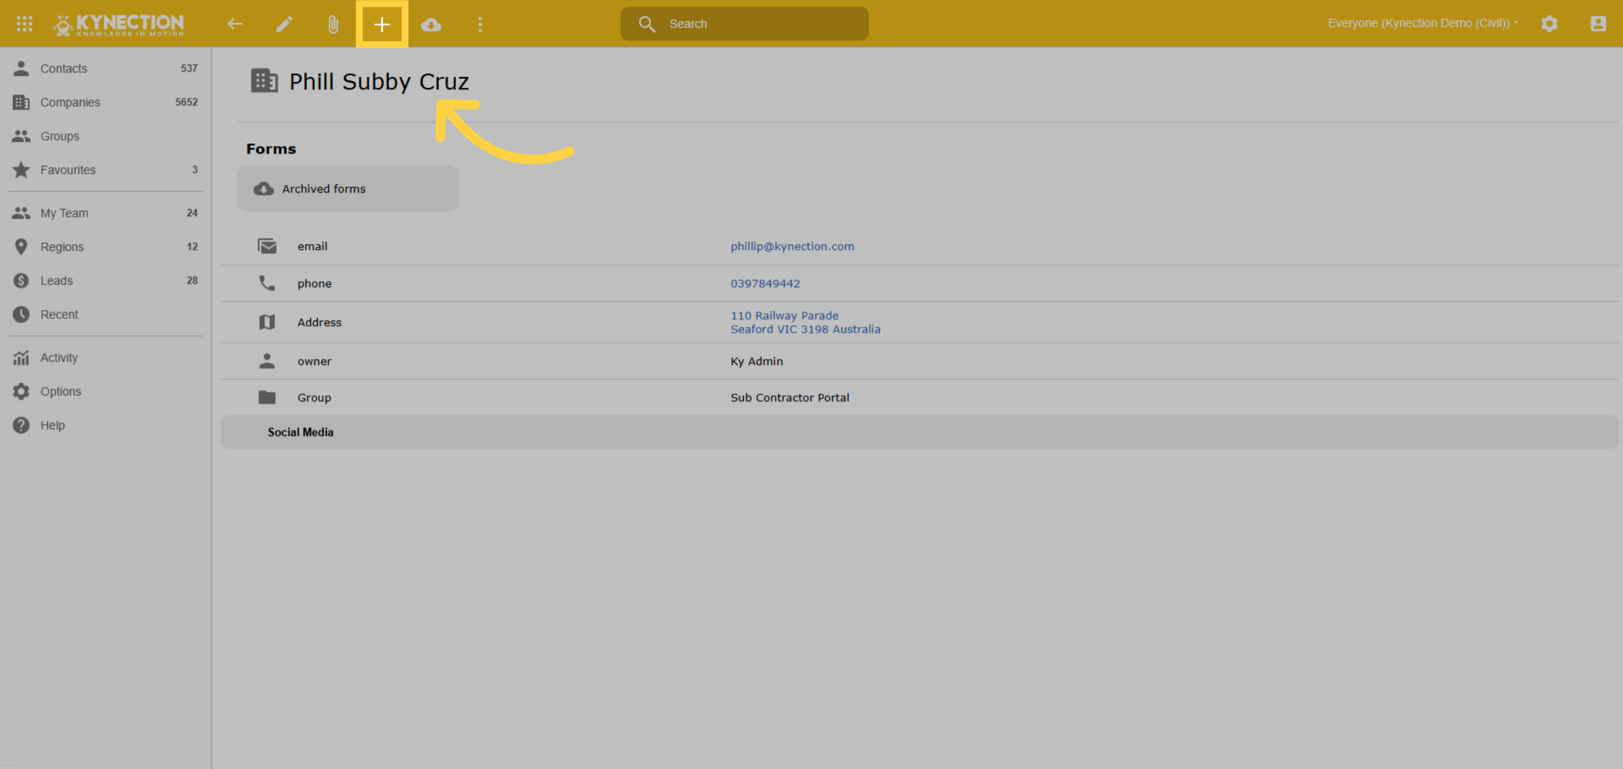Open Contacts in the sidebar
The height and width of the screenshot is (769, 1623).
[105, 68]
